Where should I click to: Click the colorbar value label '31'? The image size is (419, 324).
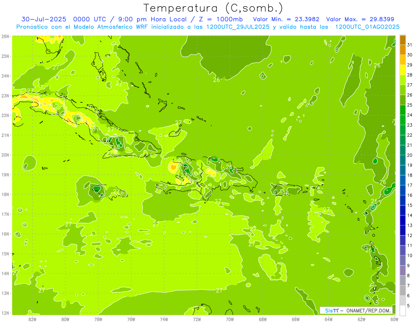tap(410, 45)
